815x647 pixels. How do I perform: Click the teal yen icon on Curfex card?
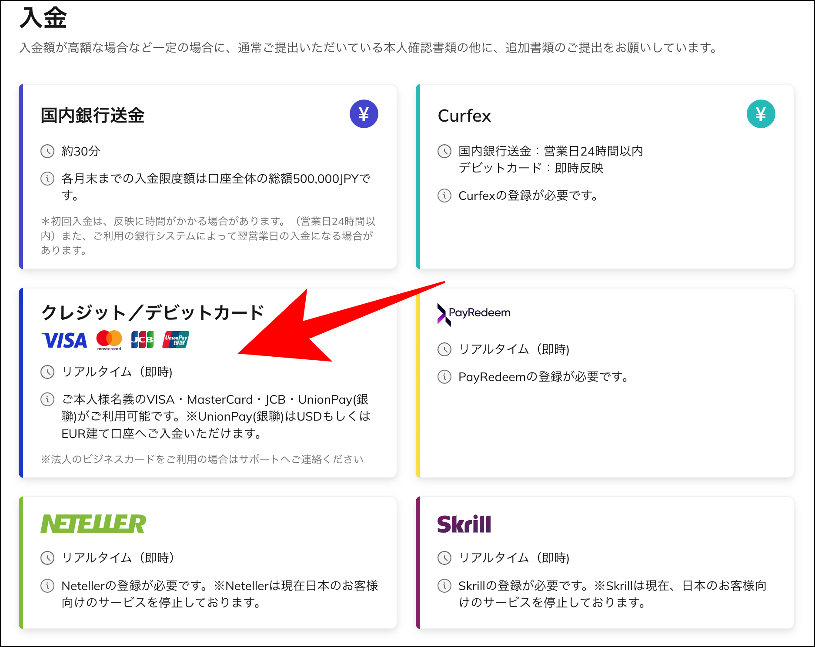[761, 114]
